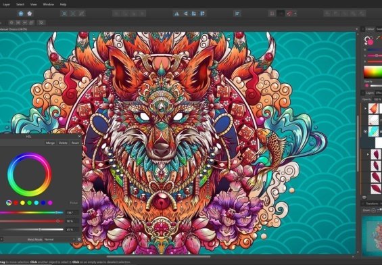Select the Designer persona icon in toolbar
This screenshot has height=265, width=382.
click(21, 14)
